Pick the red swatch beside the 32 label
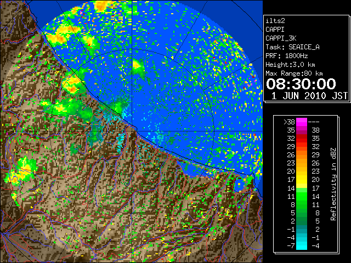This screenshot has height=263, width=351. 302,139
